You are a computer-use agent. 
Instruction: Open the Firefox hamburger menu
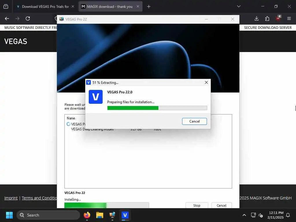[289, 18]
